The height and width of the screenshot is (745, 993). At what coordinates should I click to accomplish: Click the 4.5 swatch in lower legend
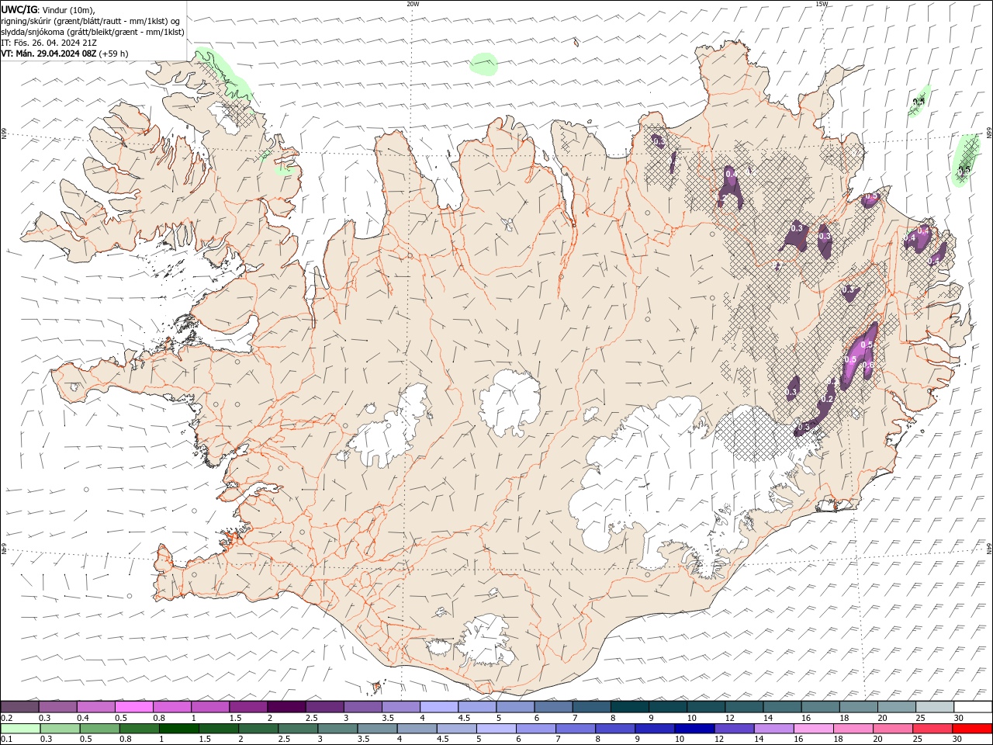pyautogui.click(x=456, y=729)
